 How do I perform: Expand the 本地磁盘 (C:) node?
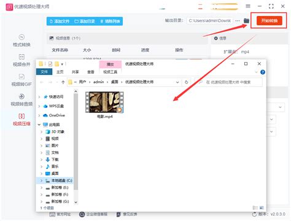point(42,180)
